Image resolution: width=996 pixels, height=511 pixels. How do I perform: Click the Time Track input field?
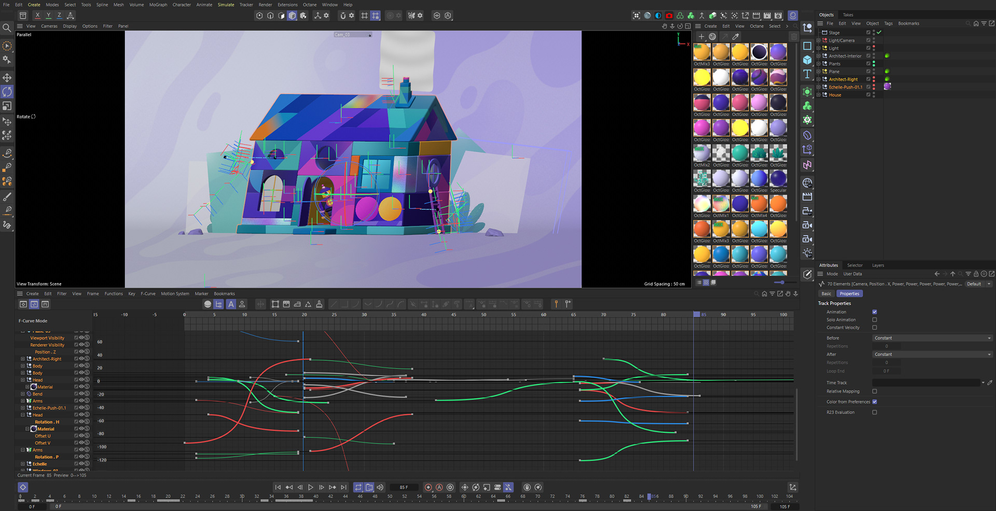pyautogui.click(x=926, y=382)
